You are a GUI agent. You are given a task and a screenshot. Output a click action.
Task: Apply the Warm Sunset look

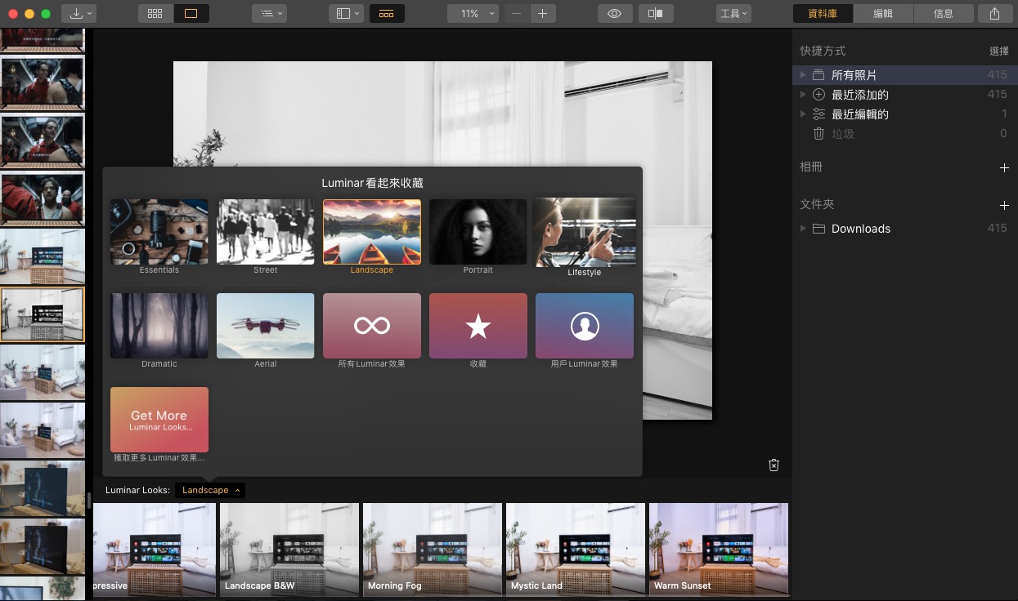(x=719, y=549)
